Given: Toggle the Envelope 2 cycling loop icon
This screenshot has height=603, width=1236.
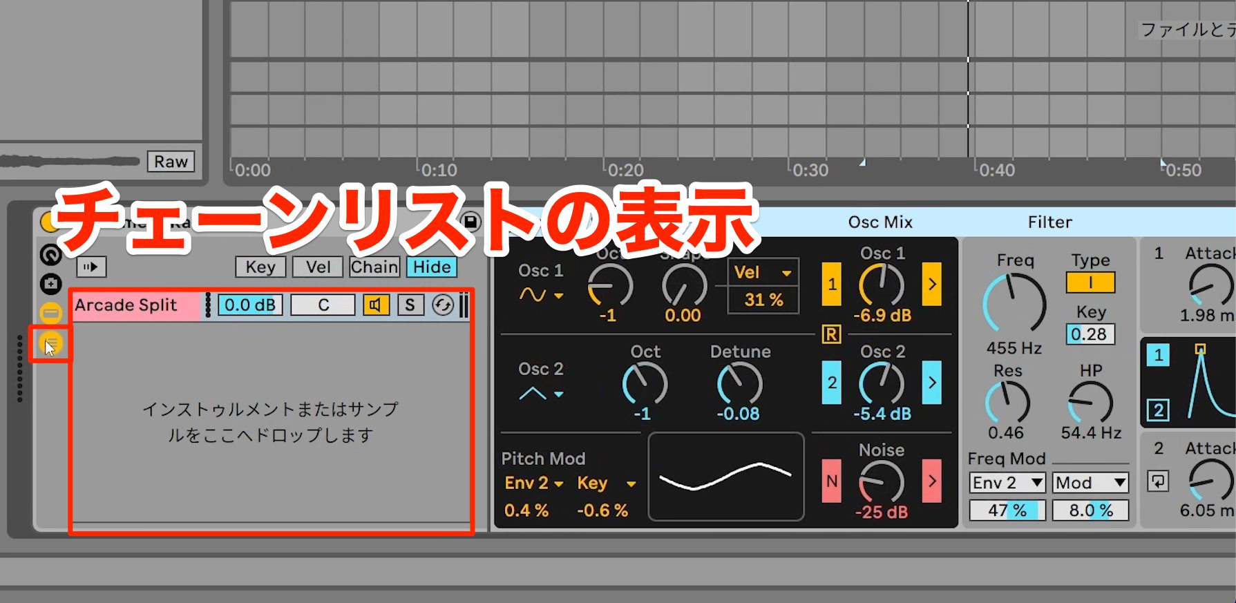Looking at the screenshot, I should point(1159,481).
